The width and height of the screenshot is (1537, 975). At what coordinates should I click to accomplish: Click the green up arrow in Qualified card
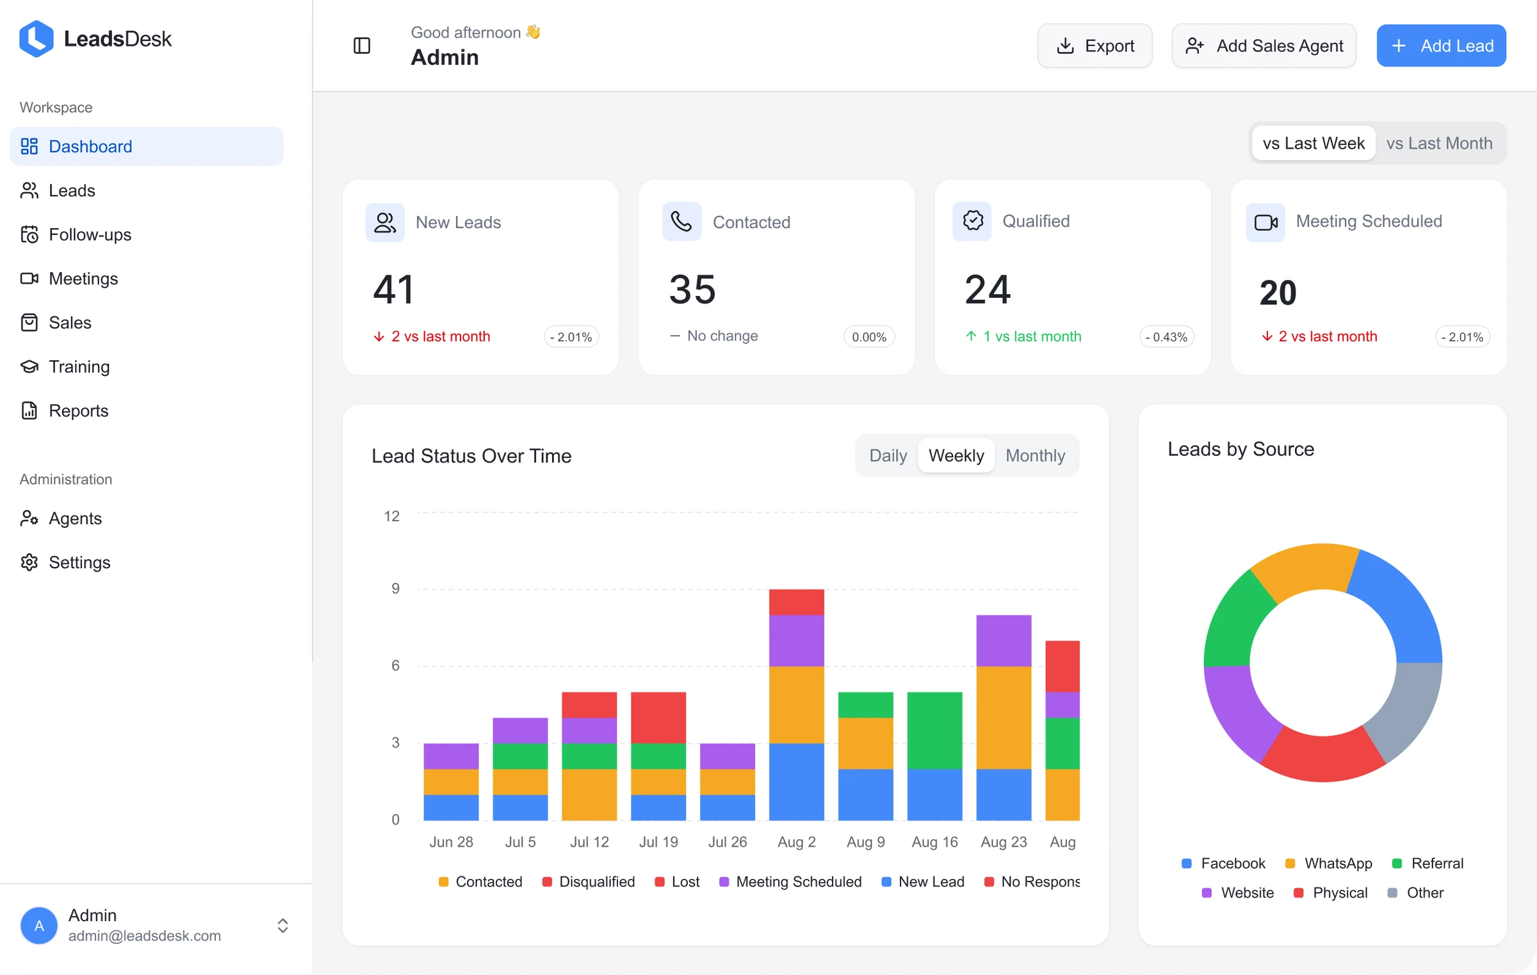(971, 336)
